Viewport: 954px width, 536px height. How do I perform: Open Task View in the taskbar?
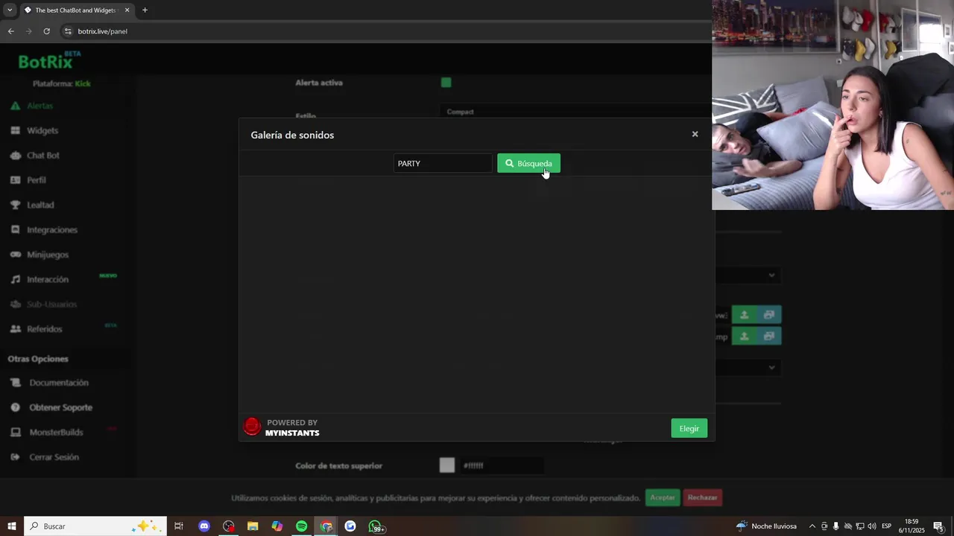[179, 526]
